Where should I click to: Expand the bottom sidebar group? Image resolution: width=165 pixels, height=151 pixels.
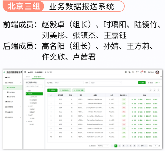(13, 117)
